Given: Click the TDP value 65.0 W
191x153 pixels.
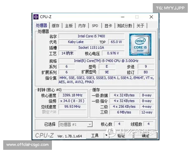Looking at the screenshot, I should pos(116,42).
